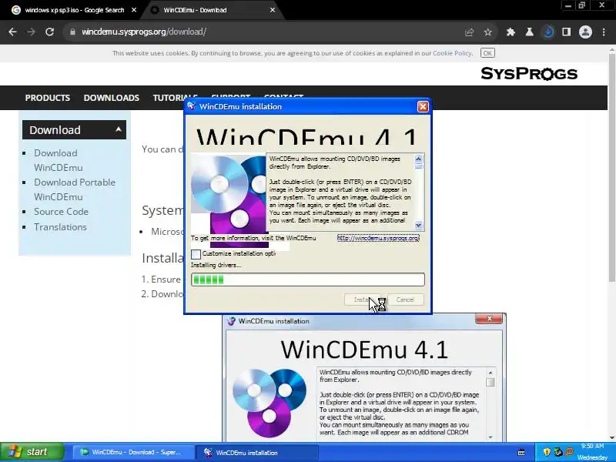Image resolution: width=616 pixels, height=462 pixels.
Task: Click the SysProgs logo
Action: (529, 73)
